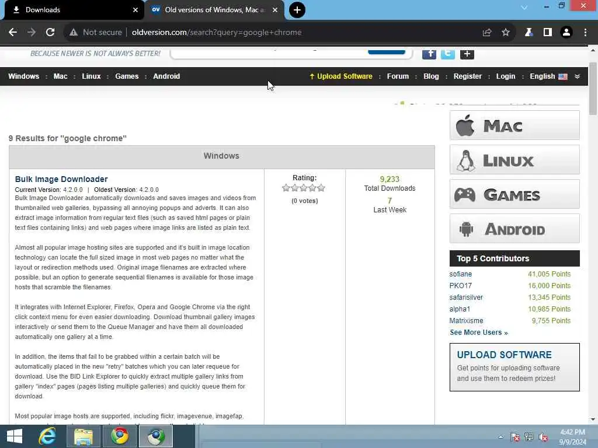Click the Mac category banner
This screenshot has height=448, width=598.
(x=514, y=125)
